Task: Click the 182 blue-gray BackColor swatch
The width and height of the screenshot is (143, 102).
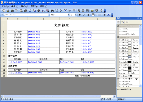Action: (x=130, y=57)
